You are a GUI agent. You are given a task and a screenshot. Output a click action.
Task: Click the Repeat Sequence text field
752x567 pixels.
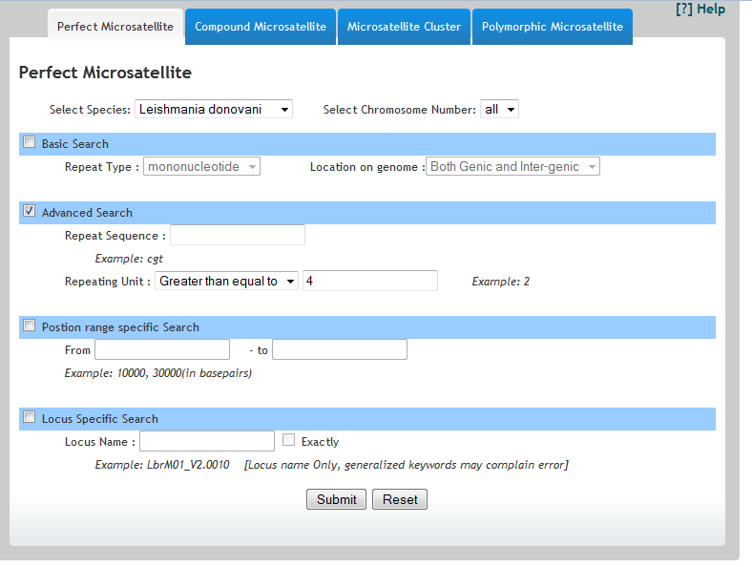(238, 235)
